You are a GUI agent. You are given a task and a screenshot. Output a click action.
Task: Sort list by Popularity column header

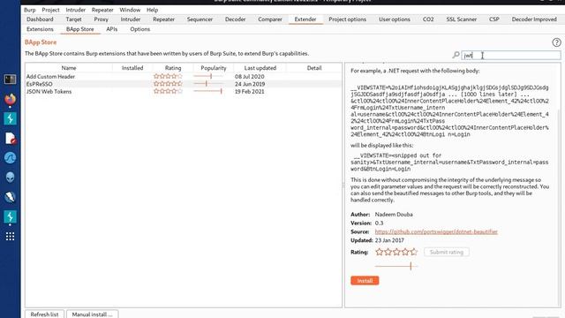click(214, 68)
